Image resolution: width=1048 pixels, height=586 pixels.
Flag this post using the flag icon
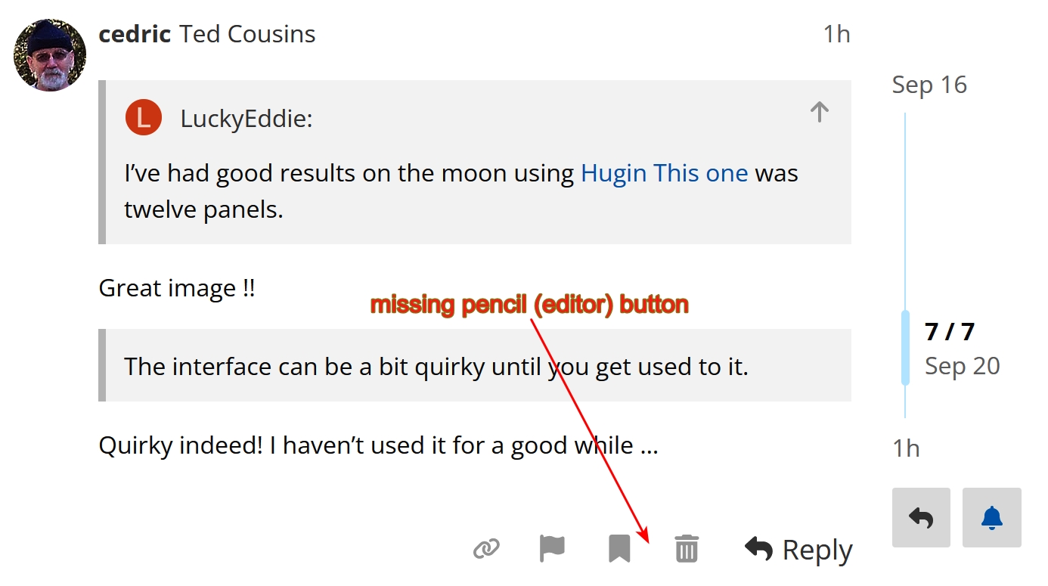click(x=552, y=548)
